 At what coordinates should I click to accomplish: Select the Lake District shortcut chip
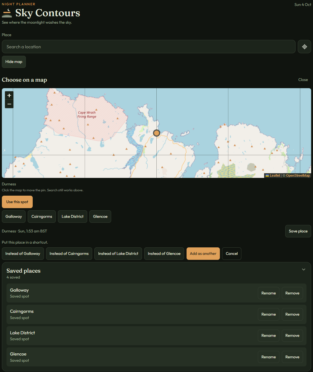click(73, 217)
